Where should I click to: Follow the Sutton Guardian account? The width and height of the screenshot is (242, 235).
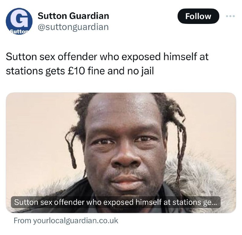pyautogui.click(x=198, y=16)
